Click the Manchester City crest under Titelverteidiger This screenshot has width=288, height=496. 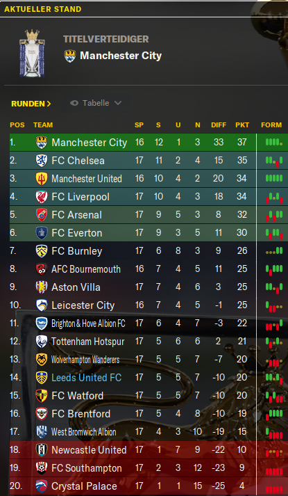[70, 56]
